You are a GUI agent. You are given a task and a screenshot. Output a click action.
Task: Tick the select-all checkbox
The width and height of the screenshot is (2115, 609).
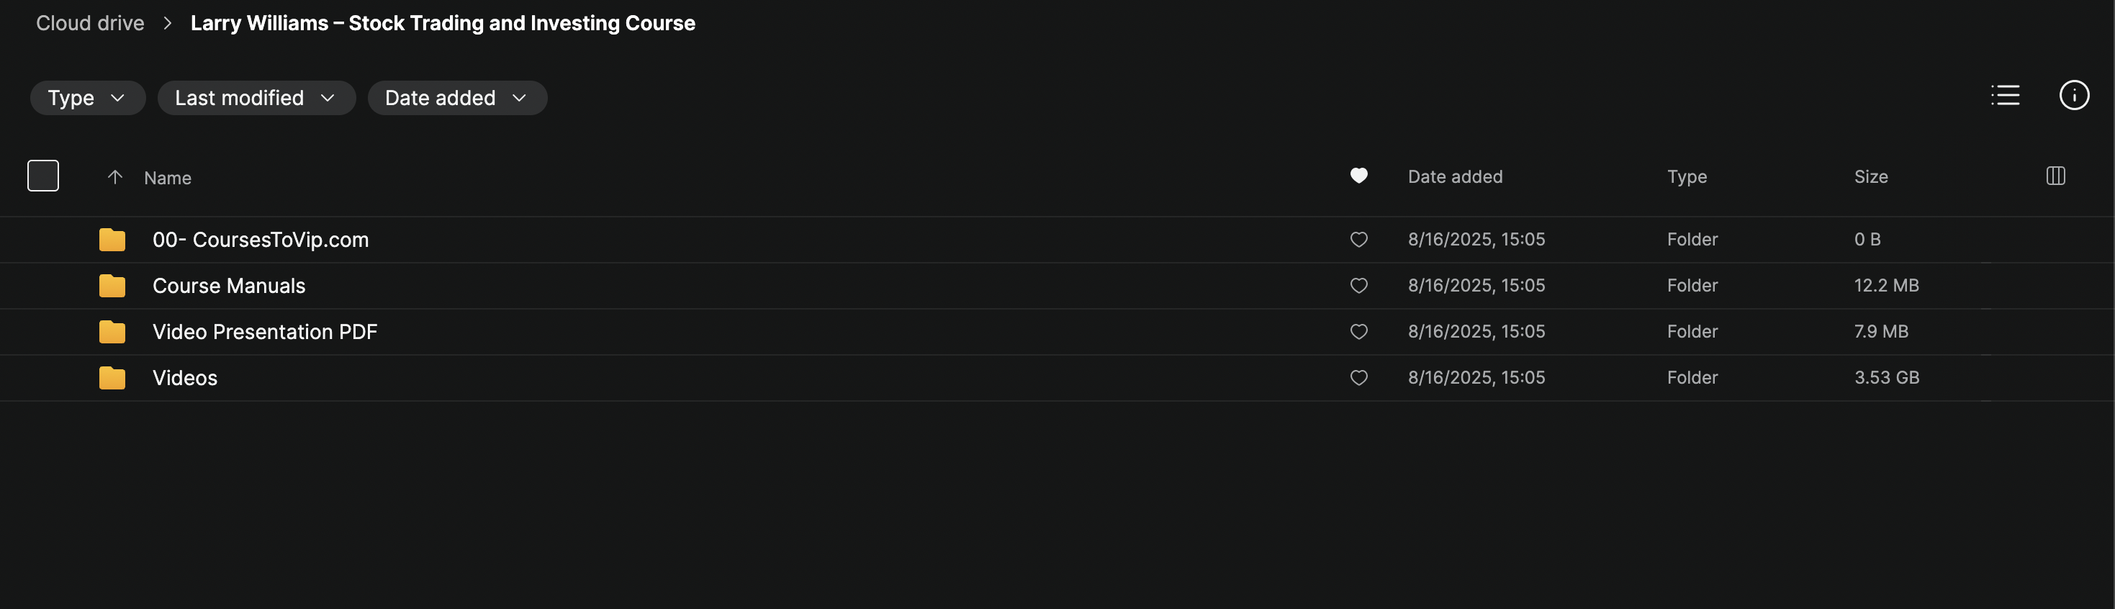[42, 176]
